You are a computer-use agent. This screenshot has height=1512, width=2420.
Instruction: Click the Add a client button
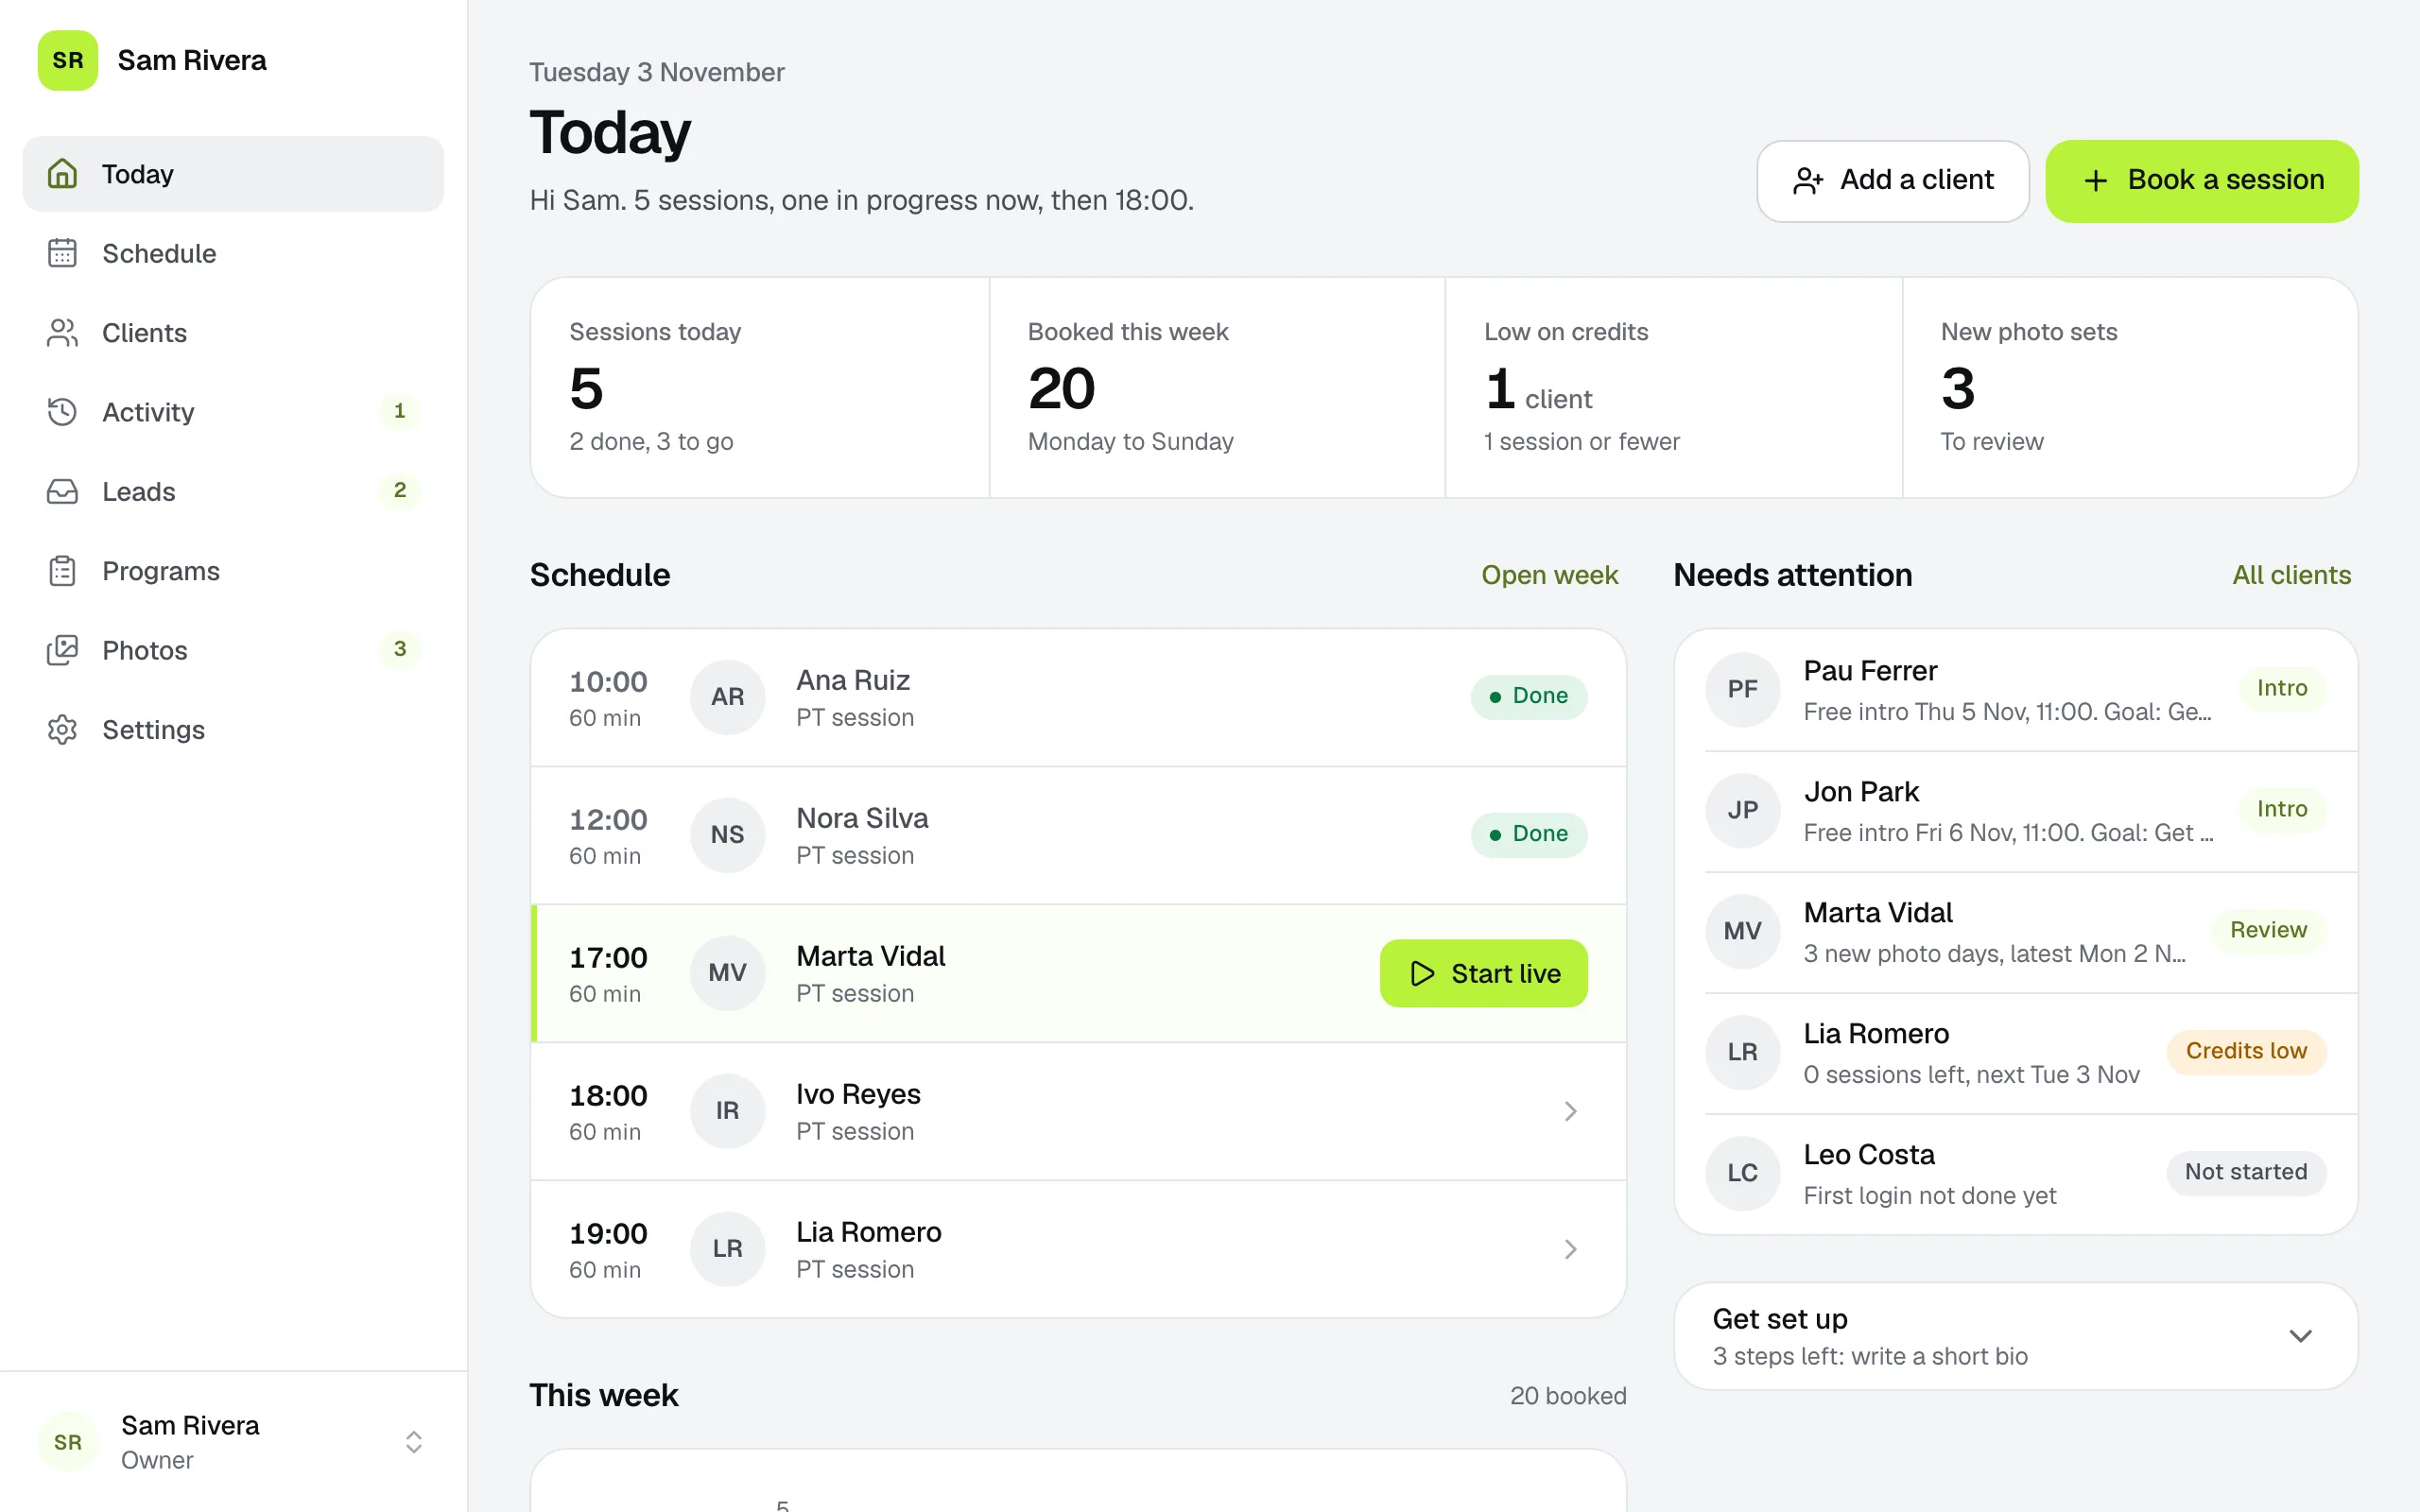coord(1892,180)
